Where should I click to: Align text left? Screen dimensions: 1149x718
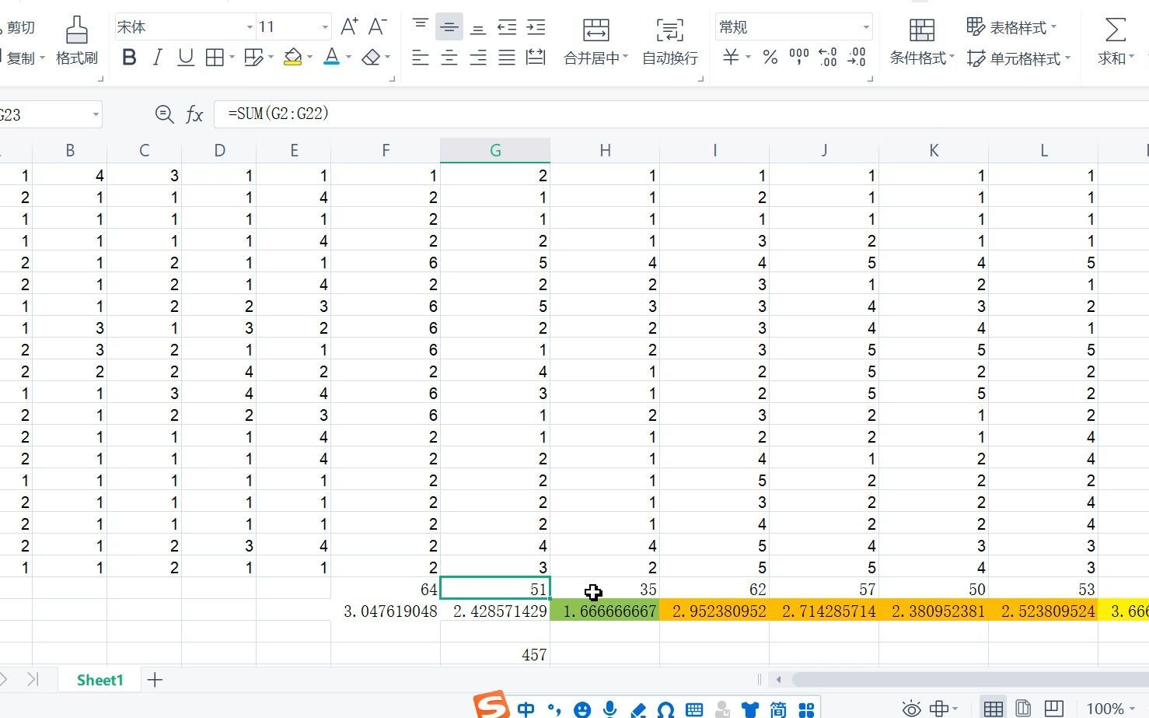421,58
